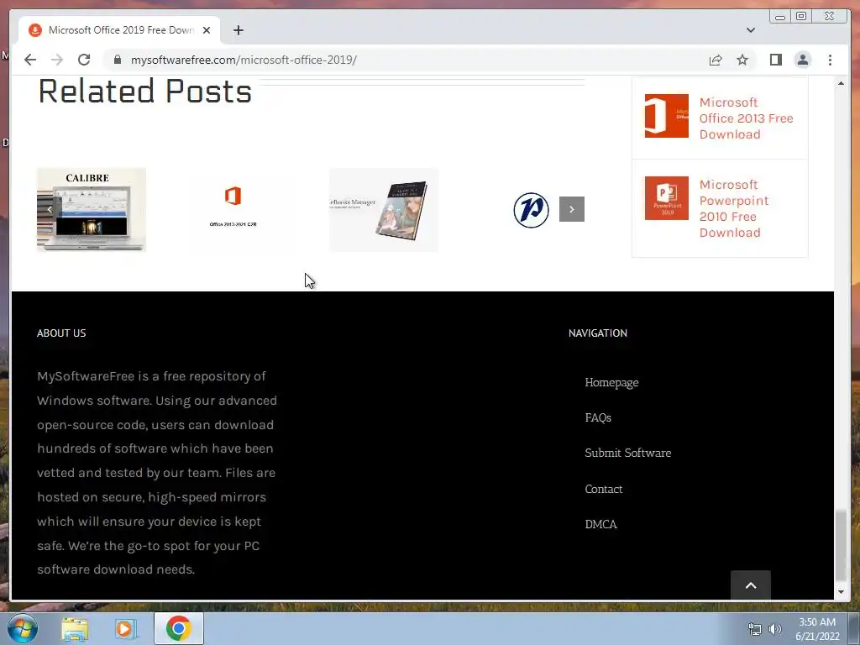Image resolution: width=860 pixels, height=645 pixels.
Task: Open the Contact footer link
Action: coord(603,489)
